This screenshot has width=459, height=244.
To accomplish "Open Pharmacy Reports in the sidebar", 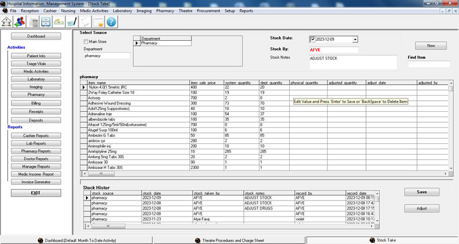I will [x=36, y=151].
